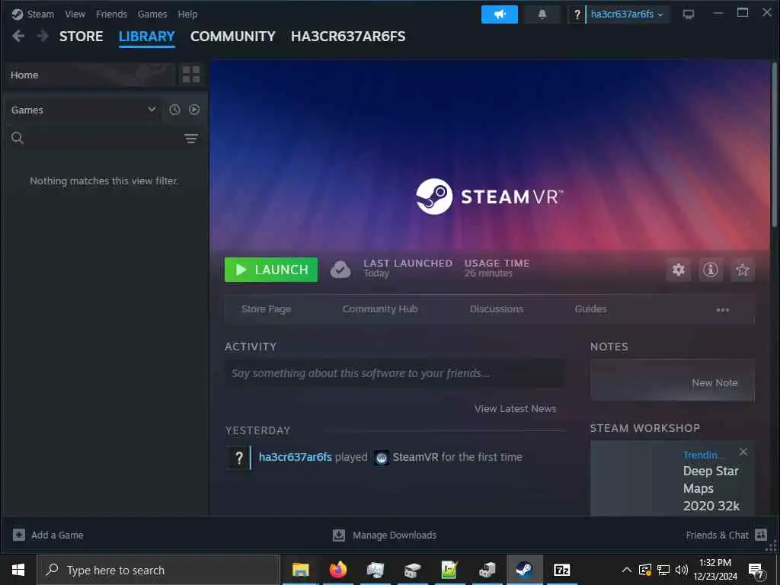Open Firefox from the taskbar

coord(337,570)
